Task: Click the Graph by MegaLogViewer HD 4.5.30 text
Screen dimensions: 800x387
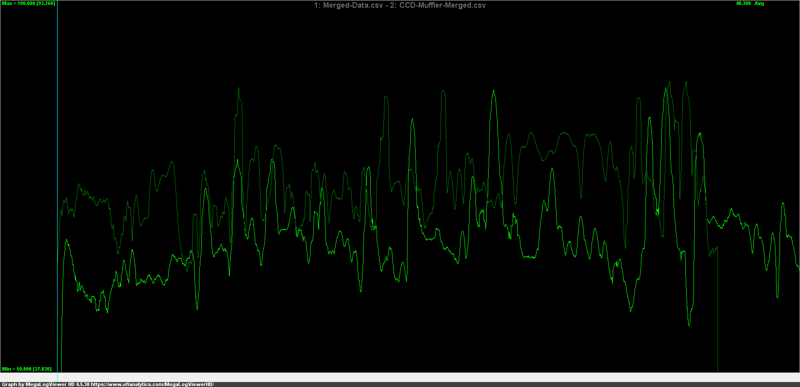Action: 45,384
